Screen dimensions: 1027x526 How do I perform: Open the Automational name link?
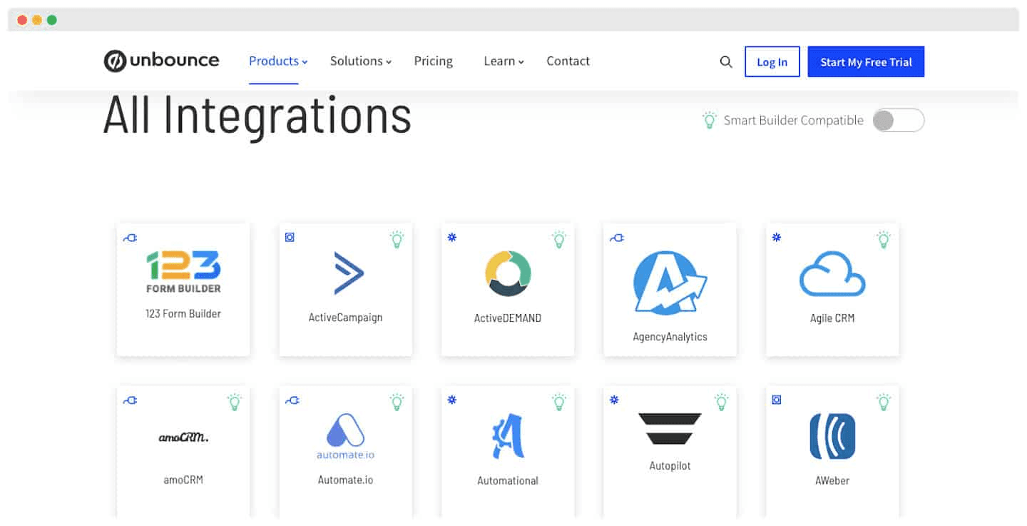(508, 481)
